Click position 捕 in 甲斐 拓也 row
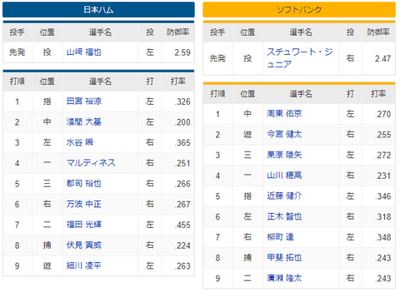 pos(247,257)
